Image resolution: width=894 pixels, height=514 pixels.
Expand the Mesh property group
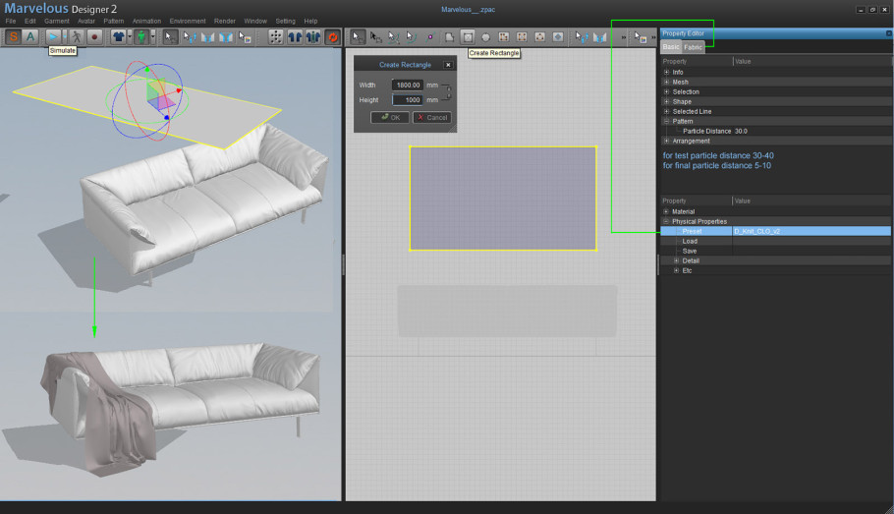click(x=666, y=82)
